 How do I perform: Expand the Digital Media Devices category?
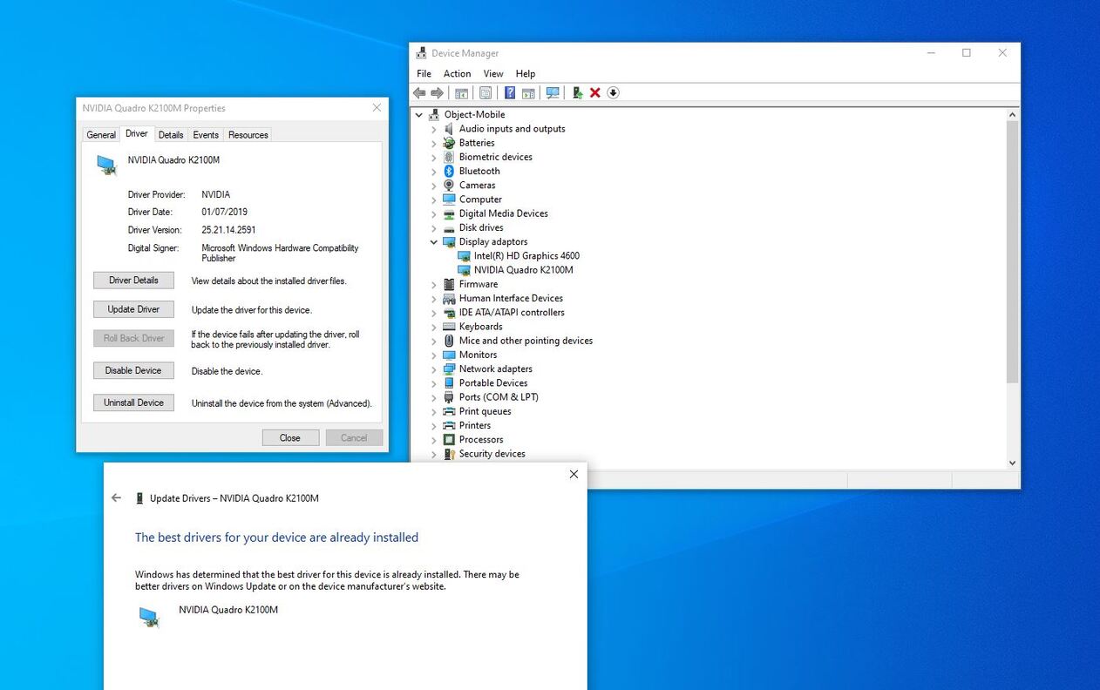click(434, 213)
